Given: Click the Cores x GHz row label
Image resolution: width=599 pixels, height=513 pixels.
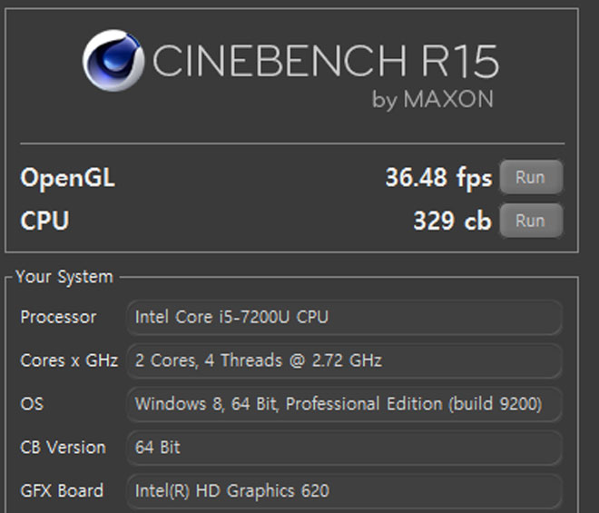Looking at the screenshot, I should click(x=69, y=360).
